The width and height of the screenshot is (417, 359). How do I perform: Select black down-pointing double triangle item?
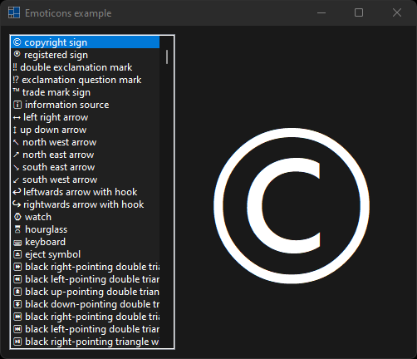(x=86, y=304)
